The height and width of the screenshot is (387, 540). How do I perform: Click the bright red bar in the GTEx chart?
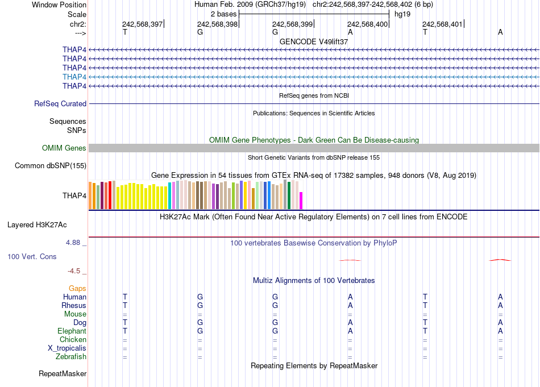[x=110, y=195]
